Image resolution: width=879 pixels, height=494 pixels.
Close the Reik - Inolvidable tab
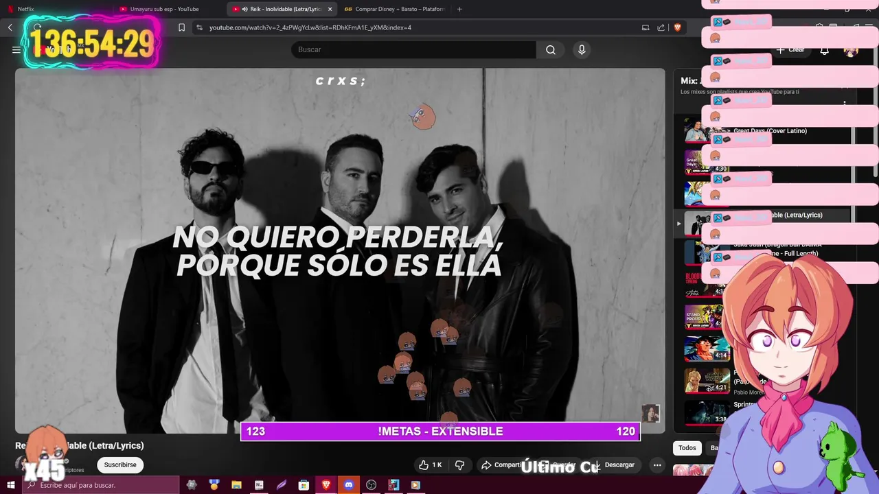pyautogui.click(x=330, y=9)
